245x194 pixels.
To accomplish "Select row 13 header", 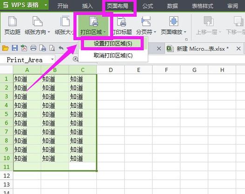I will click(7, 184).
